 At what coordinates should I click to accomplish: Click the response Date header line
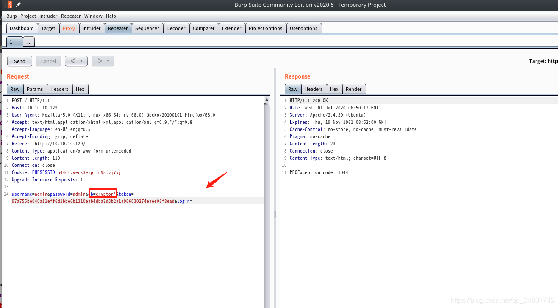pos(334,108)
